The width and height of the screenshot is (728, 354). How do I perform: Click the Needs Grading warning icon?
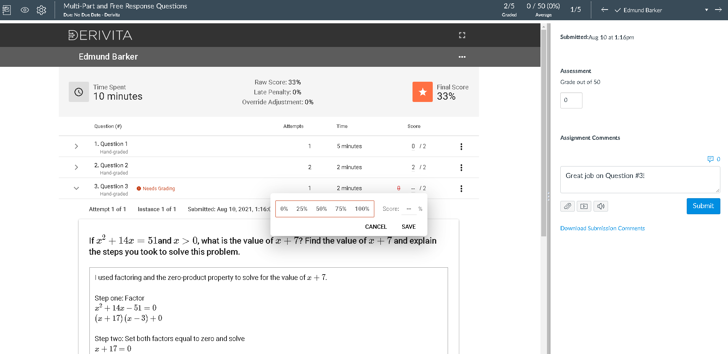(139, 189)
